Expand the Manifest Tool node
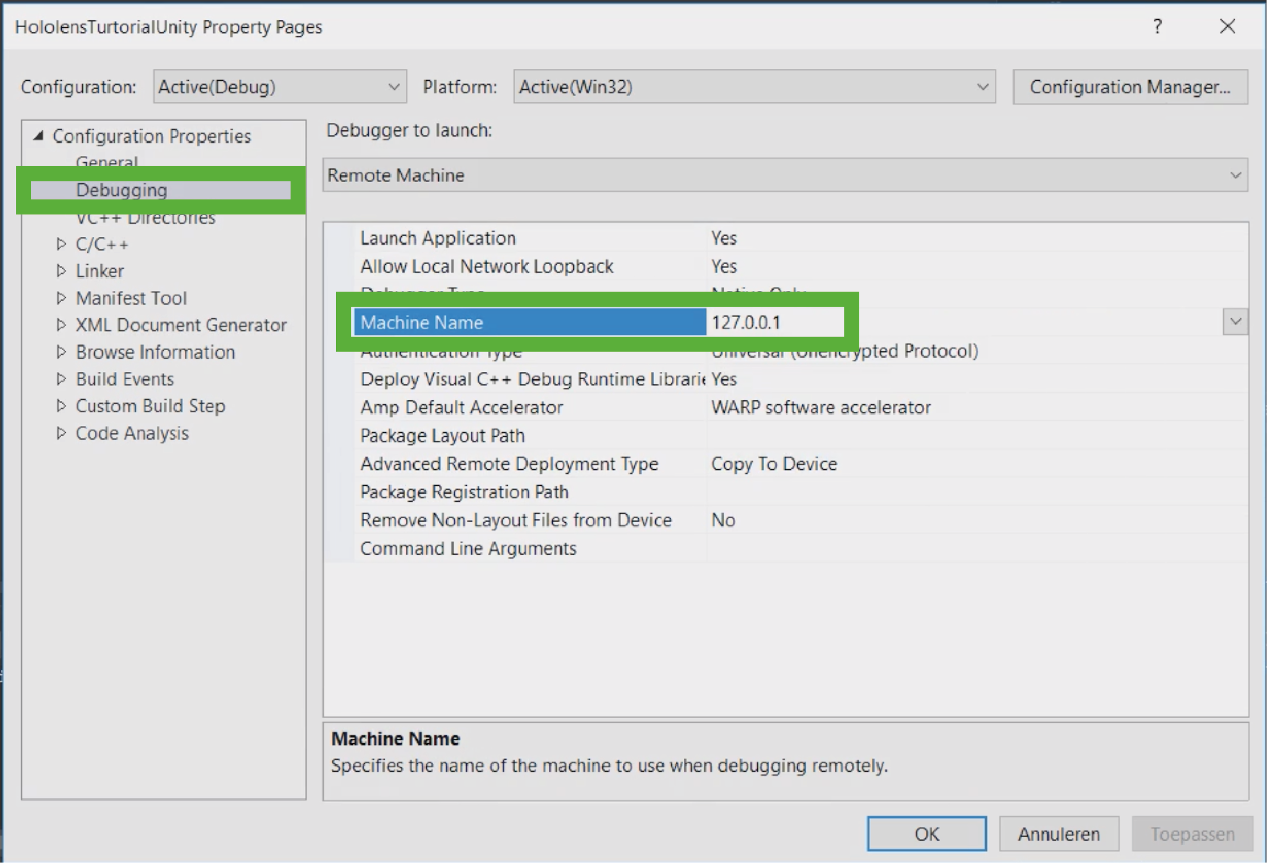Viewport: 1267px width, 863px height. 62,298
